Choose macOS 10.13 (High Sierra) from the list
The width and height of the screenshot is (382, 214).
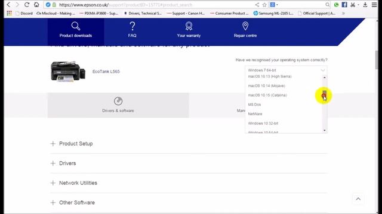coord(270,77)
